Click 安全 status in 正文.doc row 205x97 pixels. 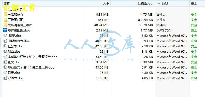point(194,62)
